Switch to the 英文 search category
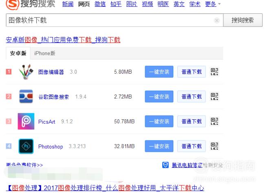This screenshot has width=265, height=193. 179,4
